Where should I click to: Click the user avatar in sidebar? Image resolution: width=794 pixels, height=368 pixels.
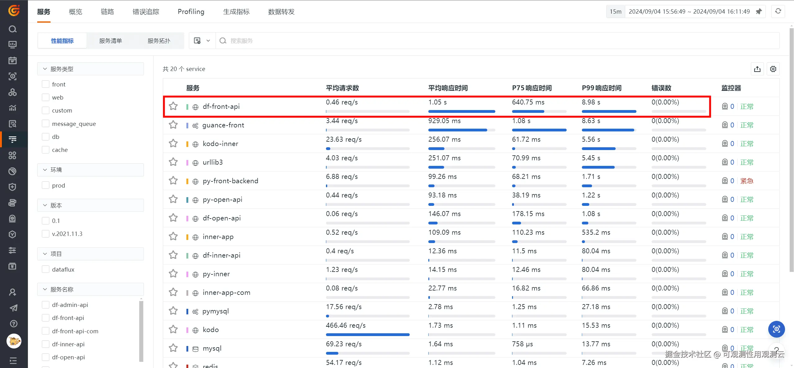[x=14, y=341]
